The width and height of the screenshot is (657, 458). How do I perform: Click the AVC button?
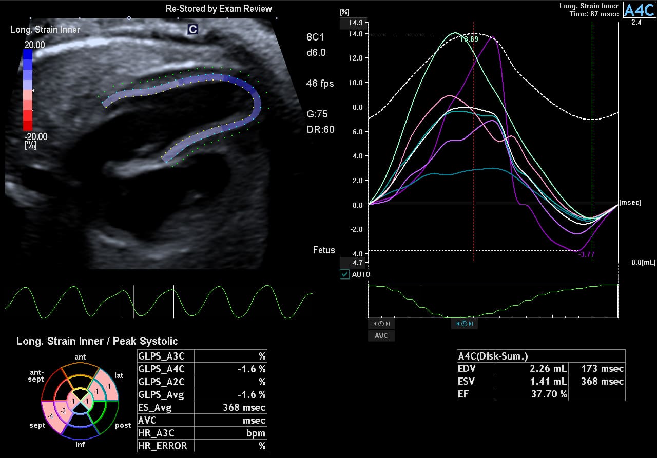point(381,336)
